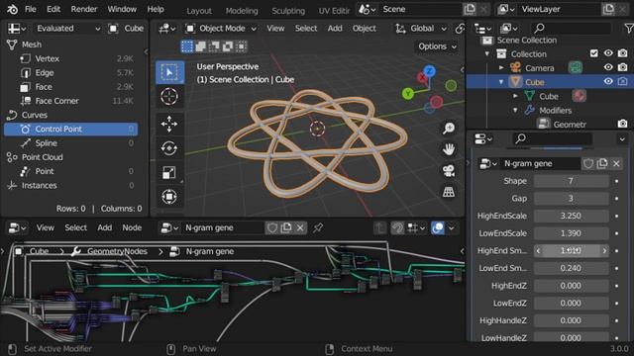Screen dimensions: 634x356
Task: Collapse the Modifiers tree item
Action: (515, 110)
